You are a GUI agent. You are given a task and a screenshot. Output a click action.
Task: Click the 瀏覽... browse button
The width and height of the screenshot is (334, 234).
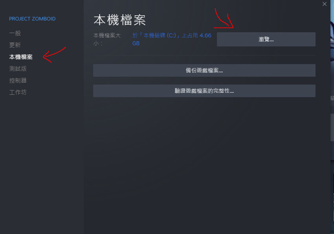(x=266, y=39)
